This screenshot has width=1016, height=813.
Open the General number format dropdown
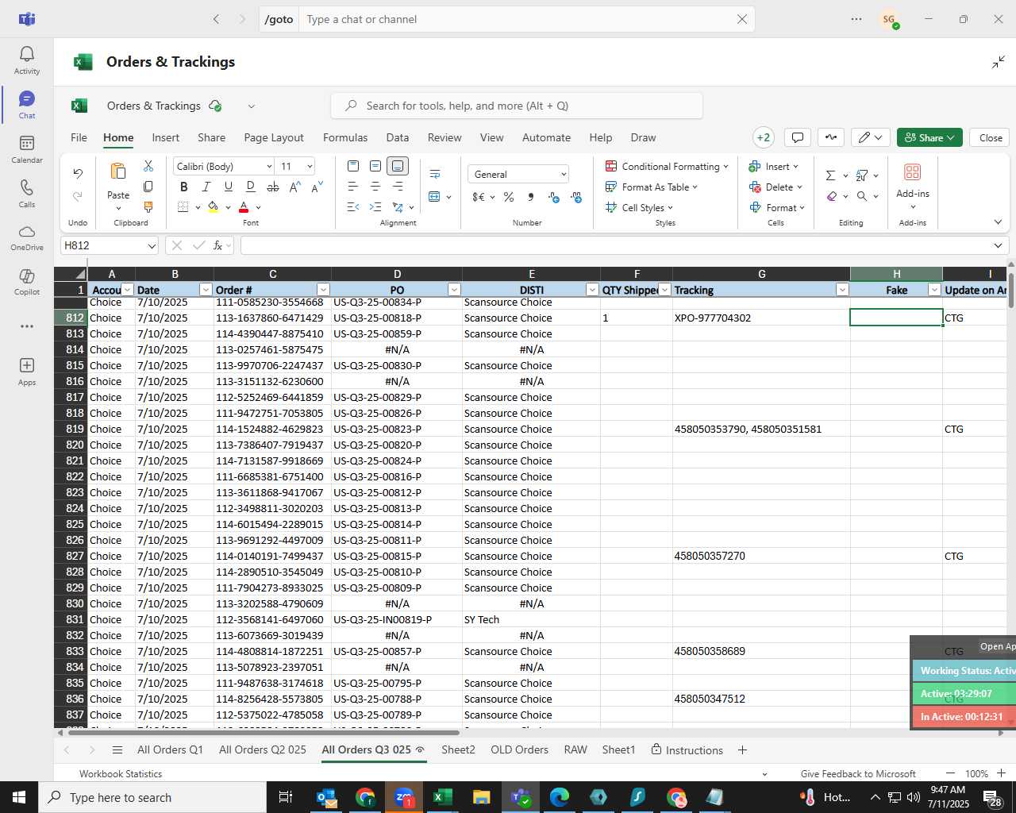[564, 174]
